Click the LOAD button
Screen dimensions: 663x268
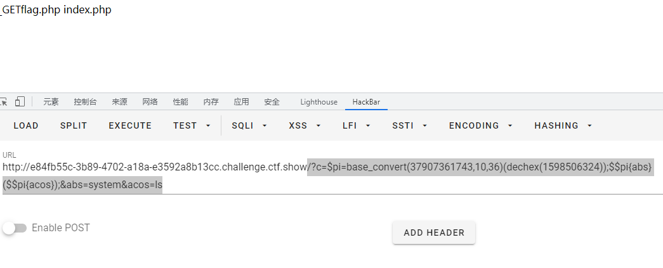[x=26, y=125]
